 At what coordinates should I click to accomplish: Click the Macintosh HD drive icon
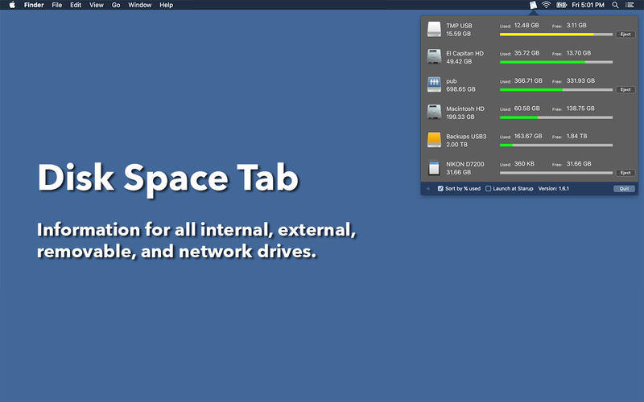pyautogui.click(x=434, y=112)
